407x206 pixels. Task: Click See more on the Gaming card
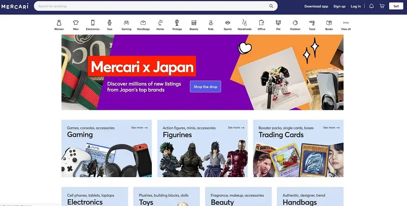coord(139,127)
